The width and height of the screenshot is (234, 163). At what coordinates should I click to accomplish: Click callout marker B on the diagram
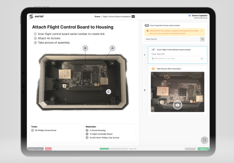[85, 48]
